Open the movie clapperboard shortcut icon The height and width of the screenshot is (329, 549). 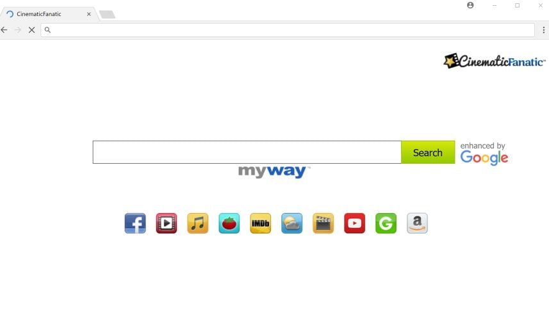point(323,223)
